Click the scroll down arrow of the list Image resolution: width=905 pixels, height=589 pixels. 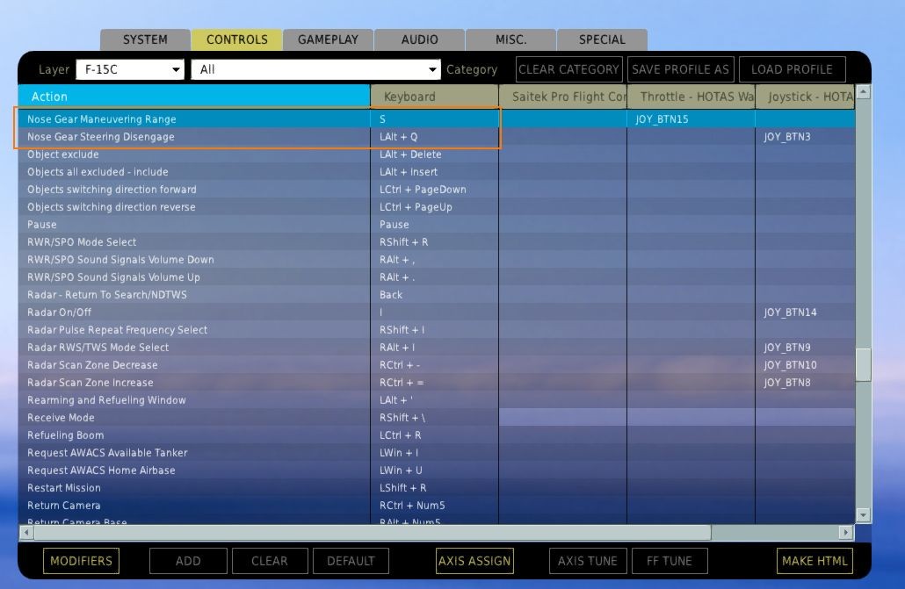point(863,515)
